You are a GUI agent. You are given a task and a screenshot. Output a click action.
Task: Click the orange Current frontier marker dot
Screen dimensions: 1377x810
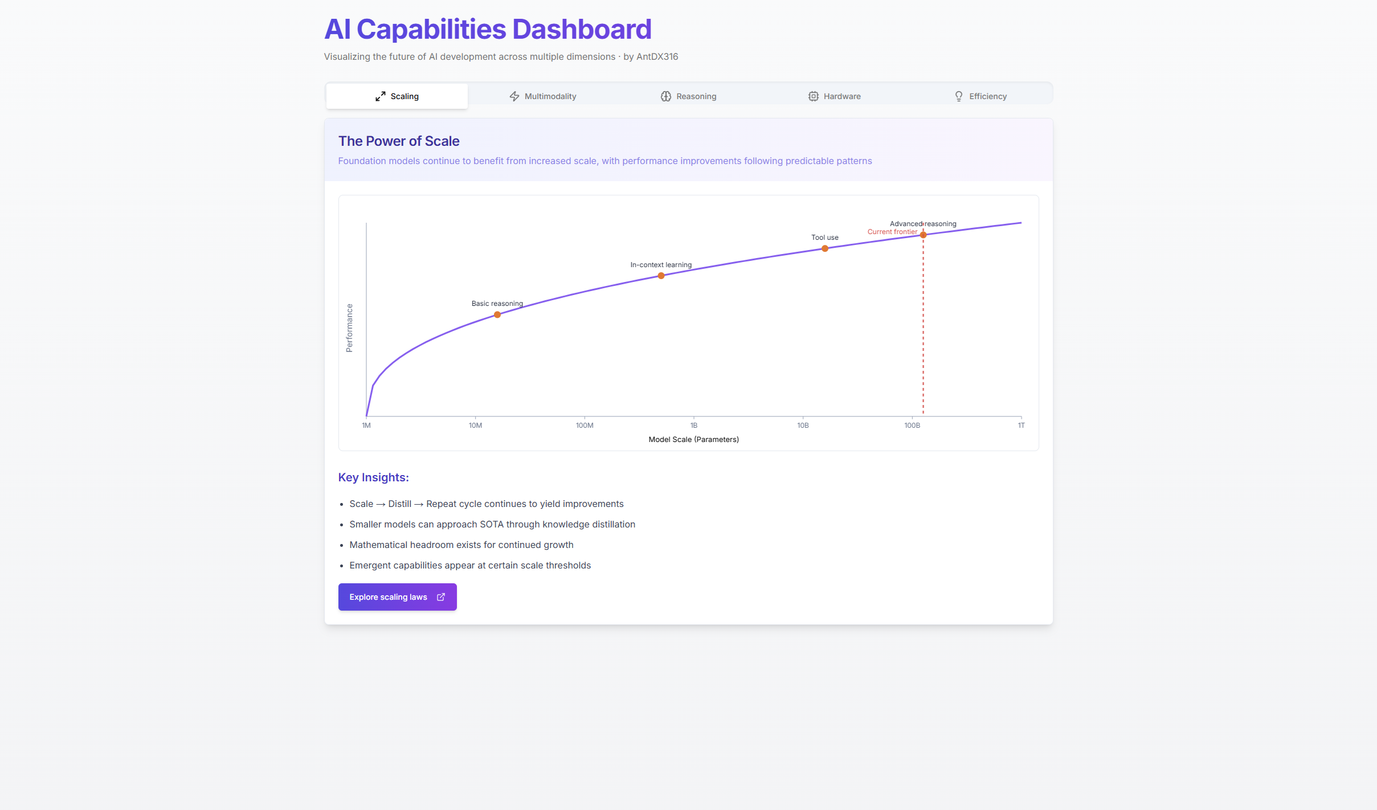923,234
